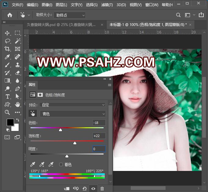Viewport: 208px width, 192px height.
Task: Change the screen mode icon
Action: tap(17, 137)
